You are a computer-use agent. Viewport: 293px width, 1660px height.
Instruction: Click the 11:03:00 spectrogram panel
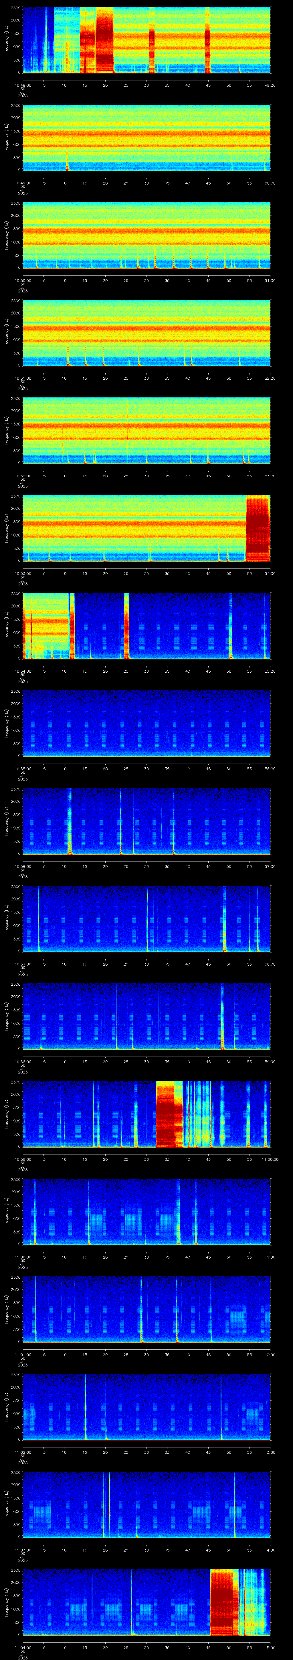[x=147, y=1505]
